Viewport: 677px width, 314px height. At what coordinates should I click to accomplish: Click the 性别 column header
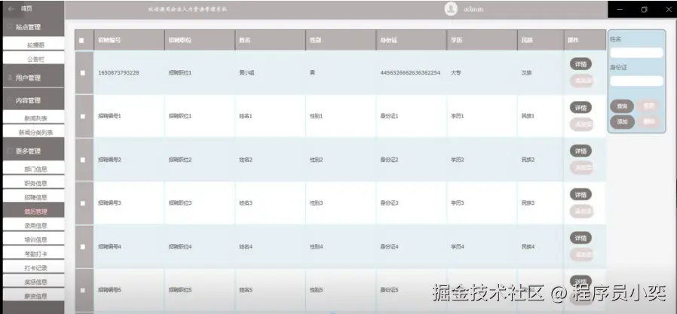[341, 40]
